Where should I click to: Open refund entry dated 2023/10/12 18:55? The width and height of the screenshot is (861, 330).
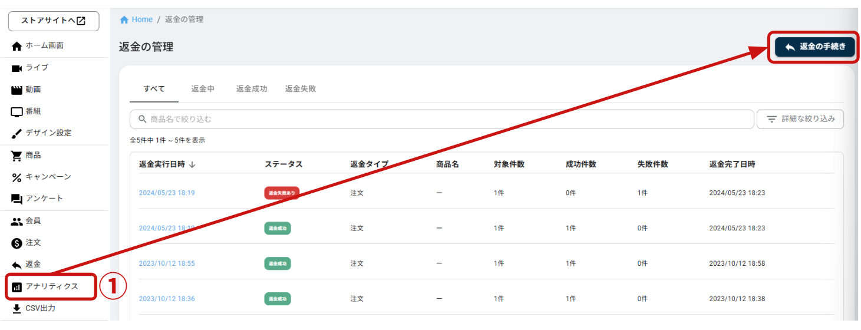pyautogui.click(x=167, y=263)
